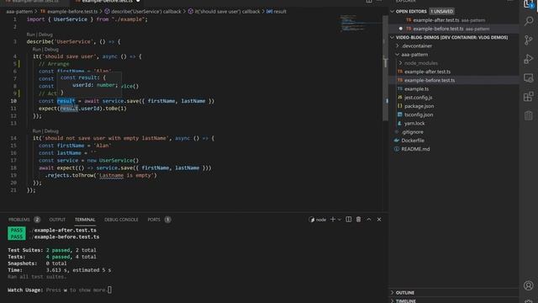Click the .gitignore file icon
The image size is (538, 303).
(x=397, y=131)
